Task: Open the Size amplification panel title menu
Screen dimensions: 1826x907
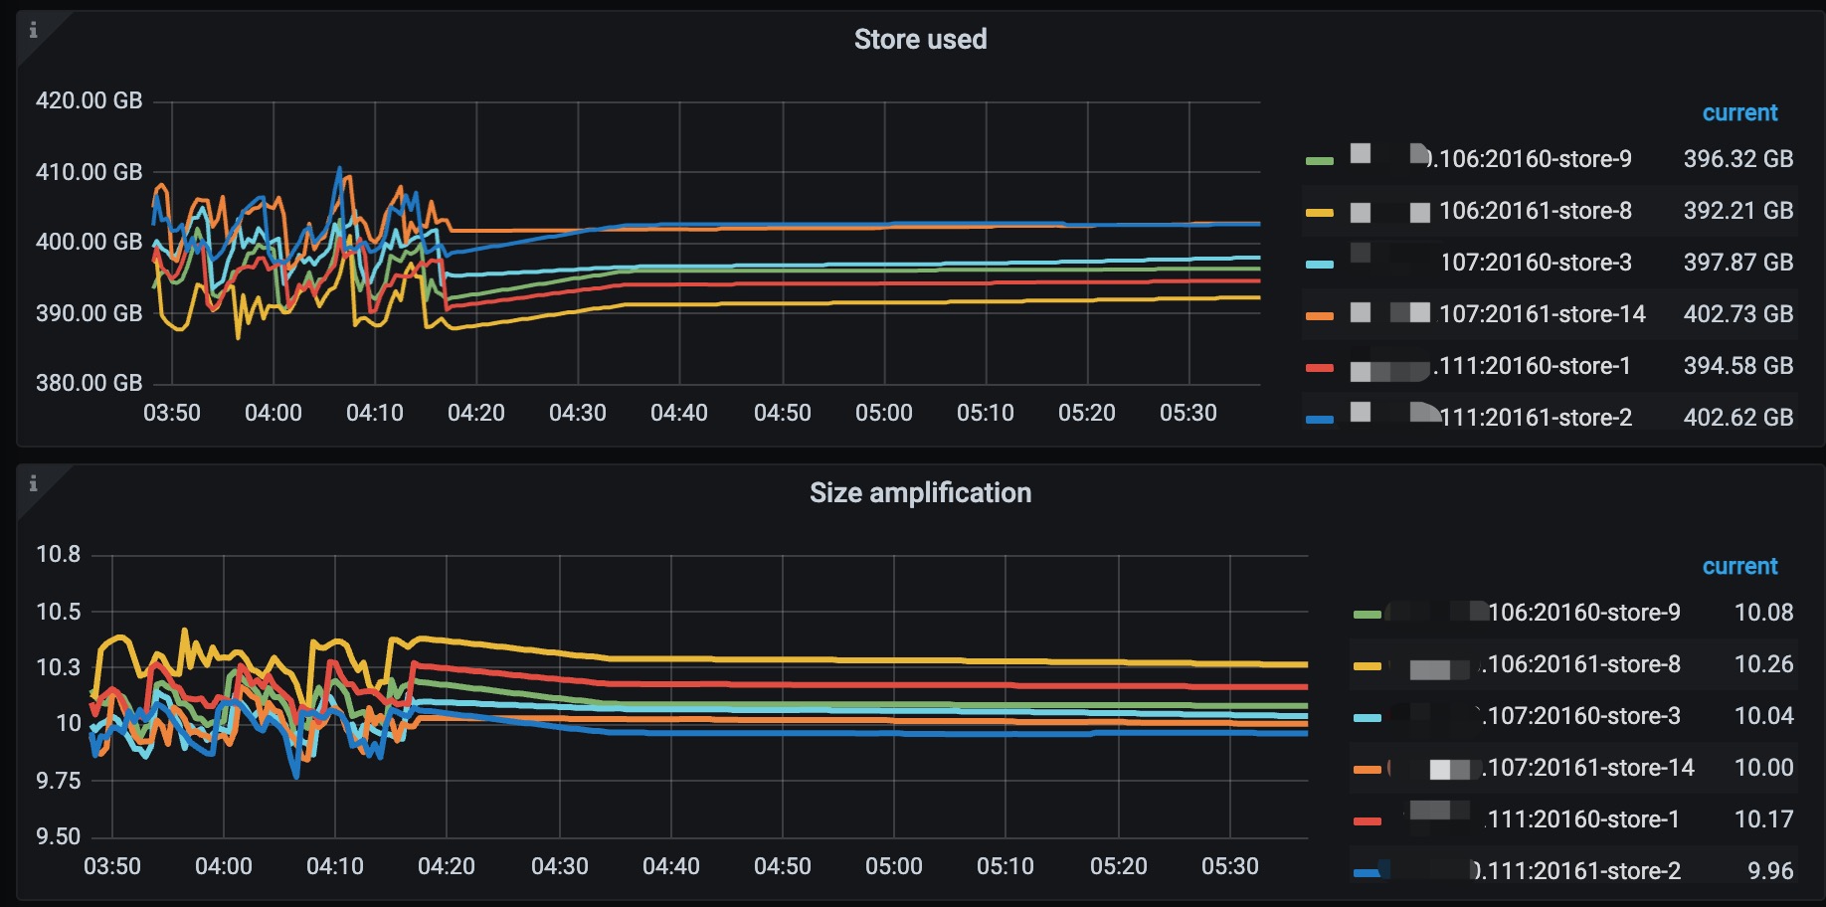Action: [920, 493]
